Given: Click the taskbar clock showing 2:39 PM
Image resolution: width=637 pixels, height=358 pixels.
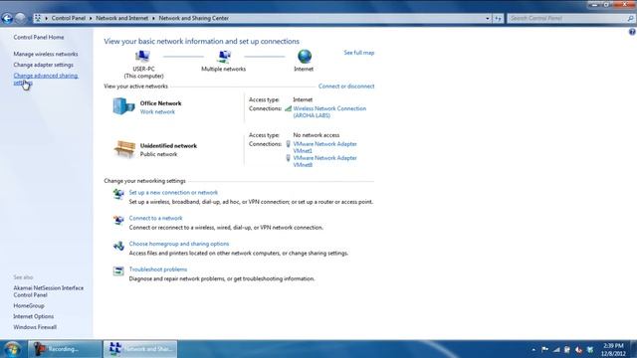Looking at the screenshot, I should click(x=613, y=349).
